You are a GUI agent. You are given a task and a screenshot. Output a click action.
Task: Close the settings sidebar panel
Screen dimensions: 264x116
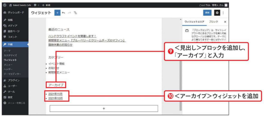tap(225, 22)
